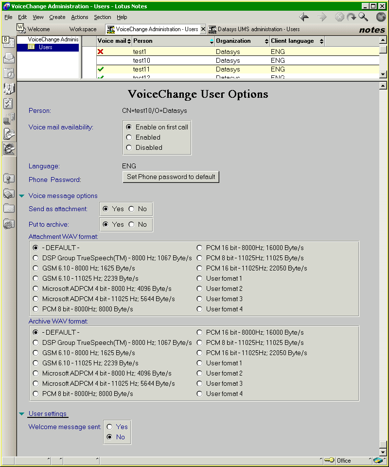Choose PCM 8 bit - 8000Hz Attachment format
This screenshot has height=467, width=389.
[35, 309]
